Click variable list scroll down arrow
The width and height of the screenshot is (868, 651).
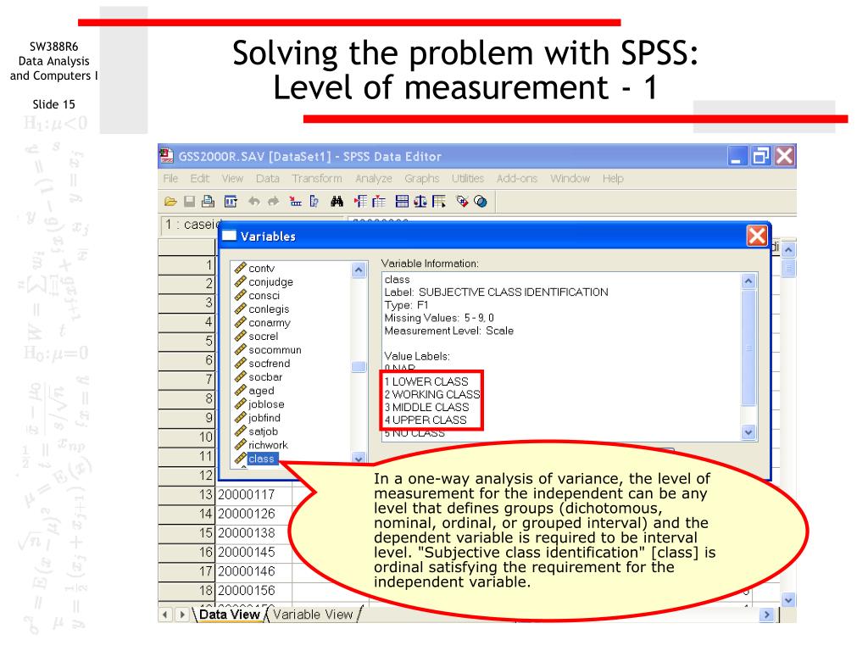point(359,459)
